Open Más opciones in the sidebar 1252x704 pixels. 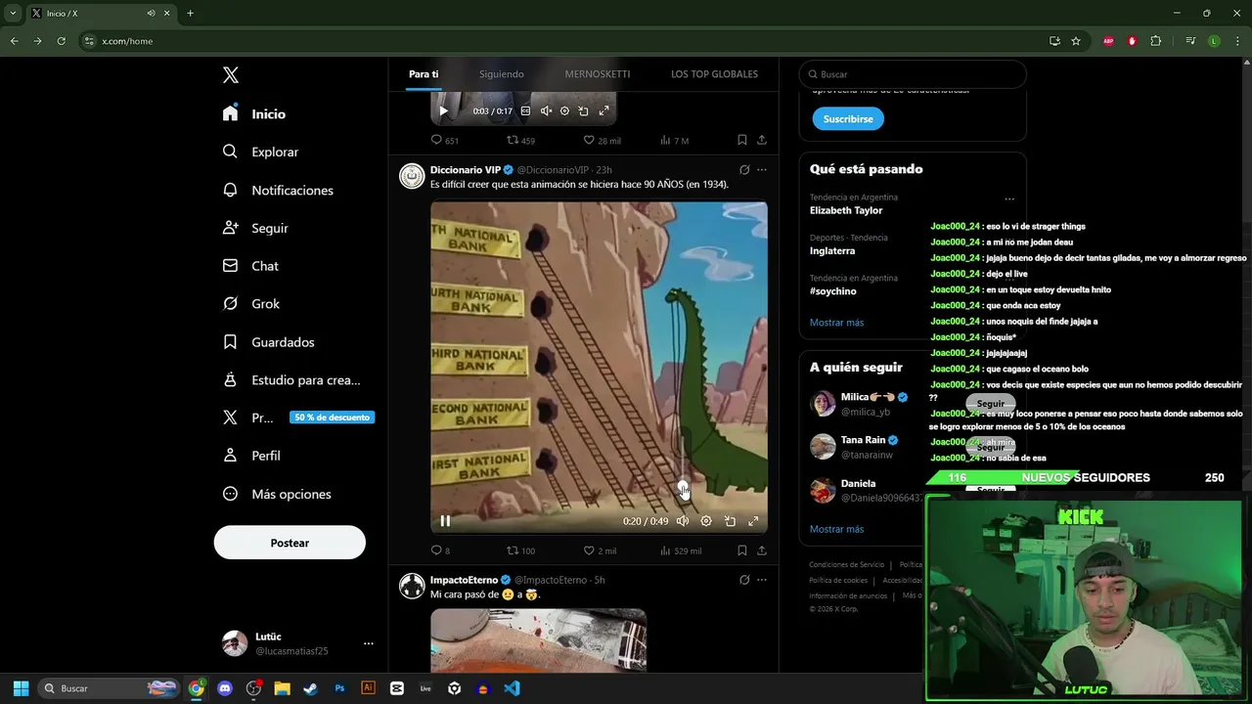(x=277, y=494)
